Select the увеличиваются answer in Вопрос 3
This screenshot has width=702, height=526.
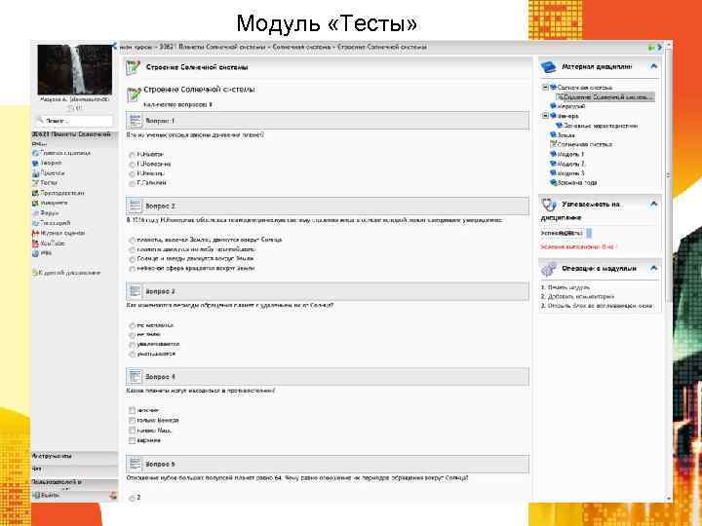coord(132,345)
